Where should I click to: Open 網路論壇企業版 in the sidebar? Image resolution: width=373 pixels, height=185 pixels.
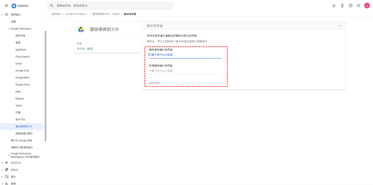coord(24,133)
